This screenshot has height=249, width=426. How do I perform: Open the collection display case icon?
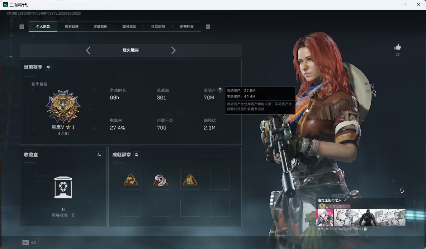(63, 187)
